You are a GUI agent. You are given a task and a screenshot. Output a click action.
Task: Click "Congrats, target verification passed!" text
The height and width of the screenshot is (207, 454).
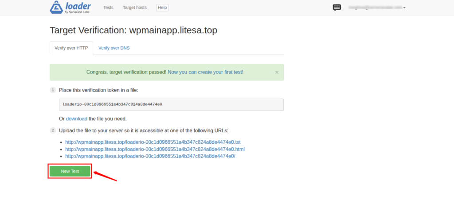(126, 72)
